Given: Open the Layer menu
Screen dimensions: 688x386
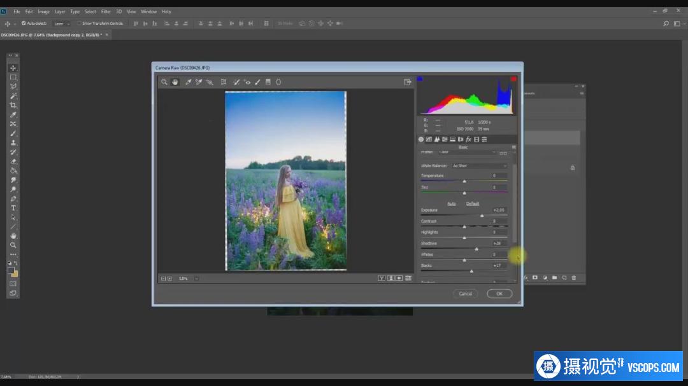Looking at the screenshot, I should coord(60,12).
